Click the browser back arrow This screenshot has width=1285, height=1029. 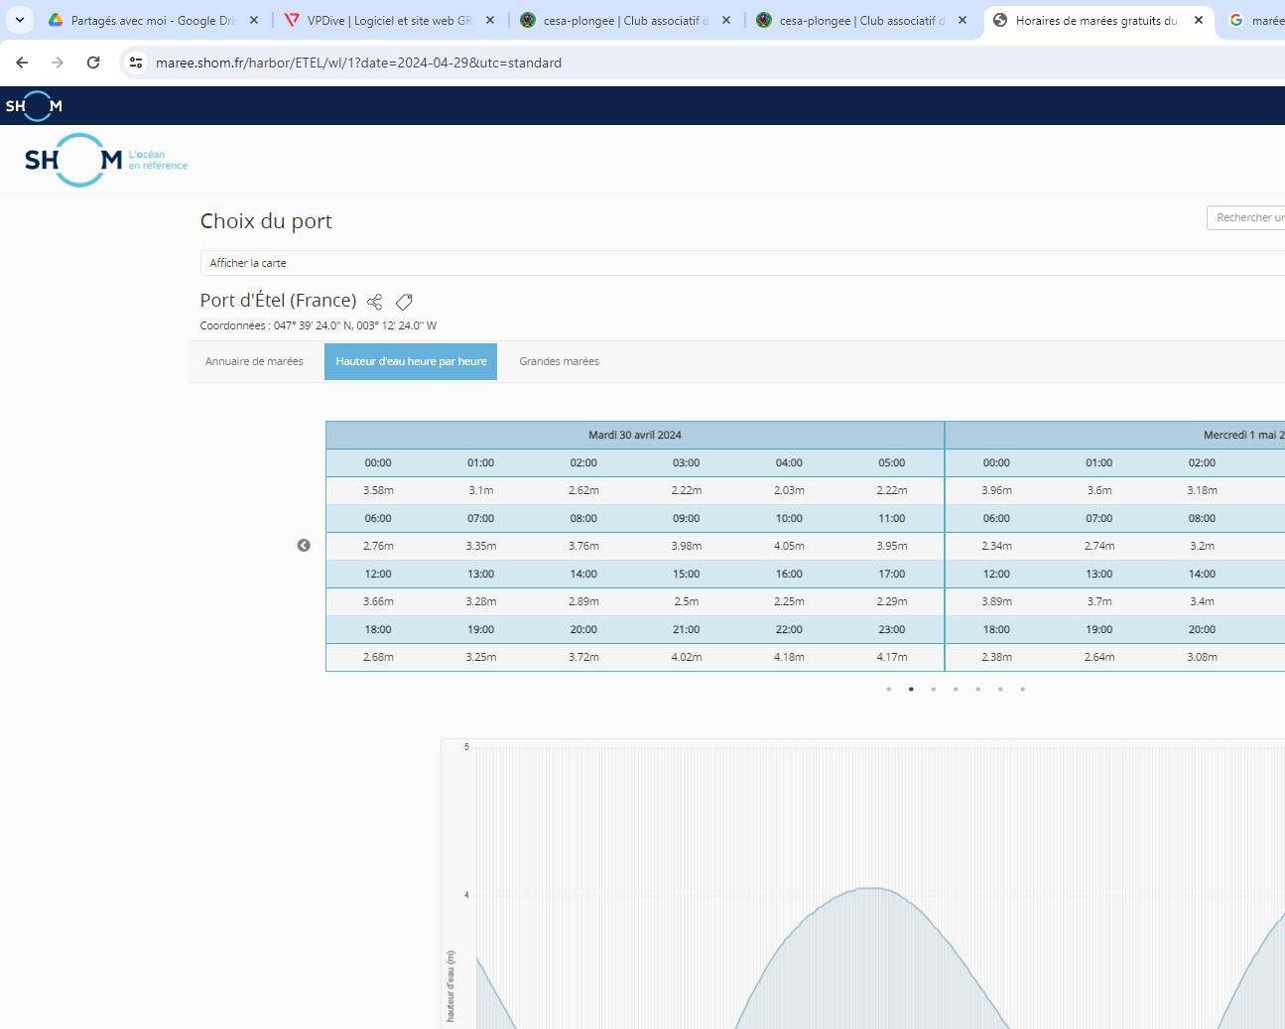[x=22, y=63]
